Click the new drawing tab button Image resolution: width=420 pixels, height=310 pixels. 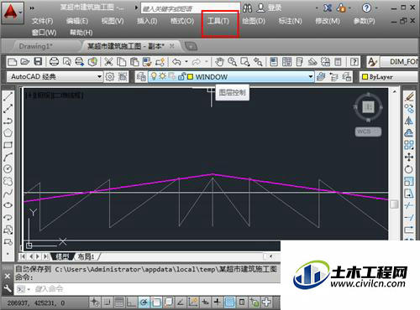[191, 46]
